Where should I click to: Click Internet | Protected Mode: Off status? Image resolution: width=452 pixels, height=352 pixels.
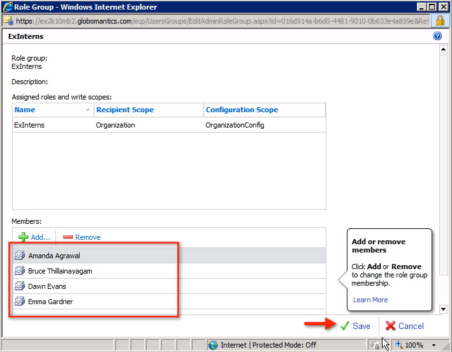pyautogui.click(x=268, y=345)
